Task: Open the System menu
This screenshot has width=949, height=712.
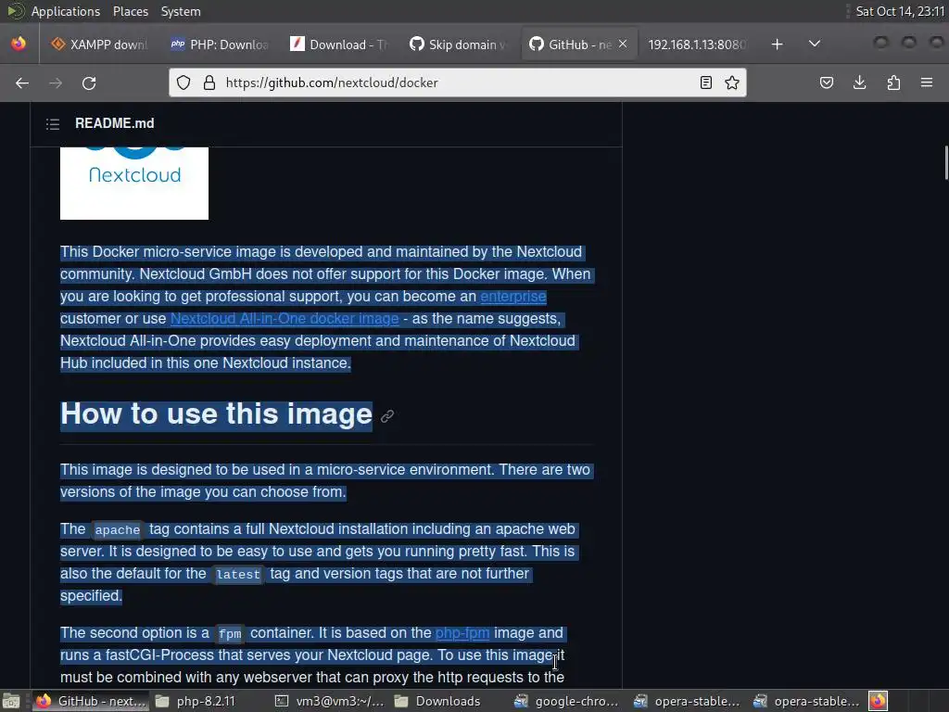Action: [x=181, y=11]
